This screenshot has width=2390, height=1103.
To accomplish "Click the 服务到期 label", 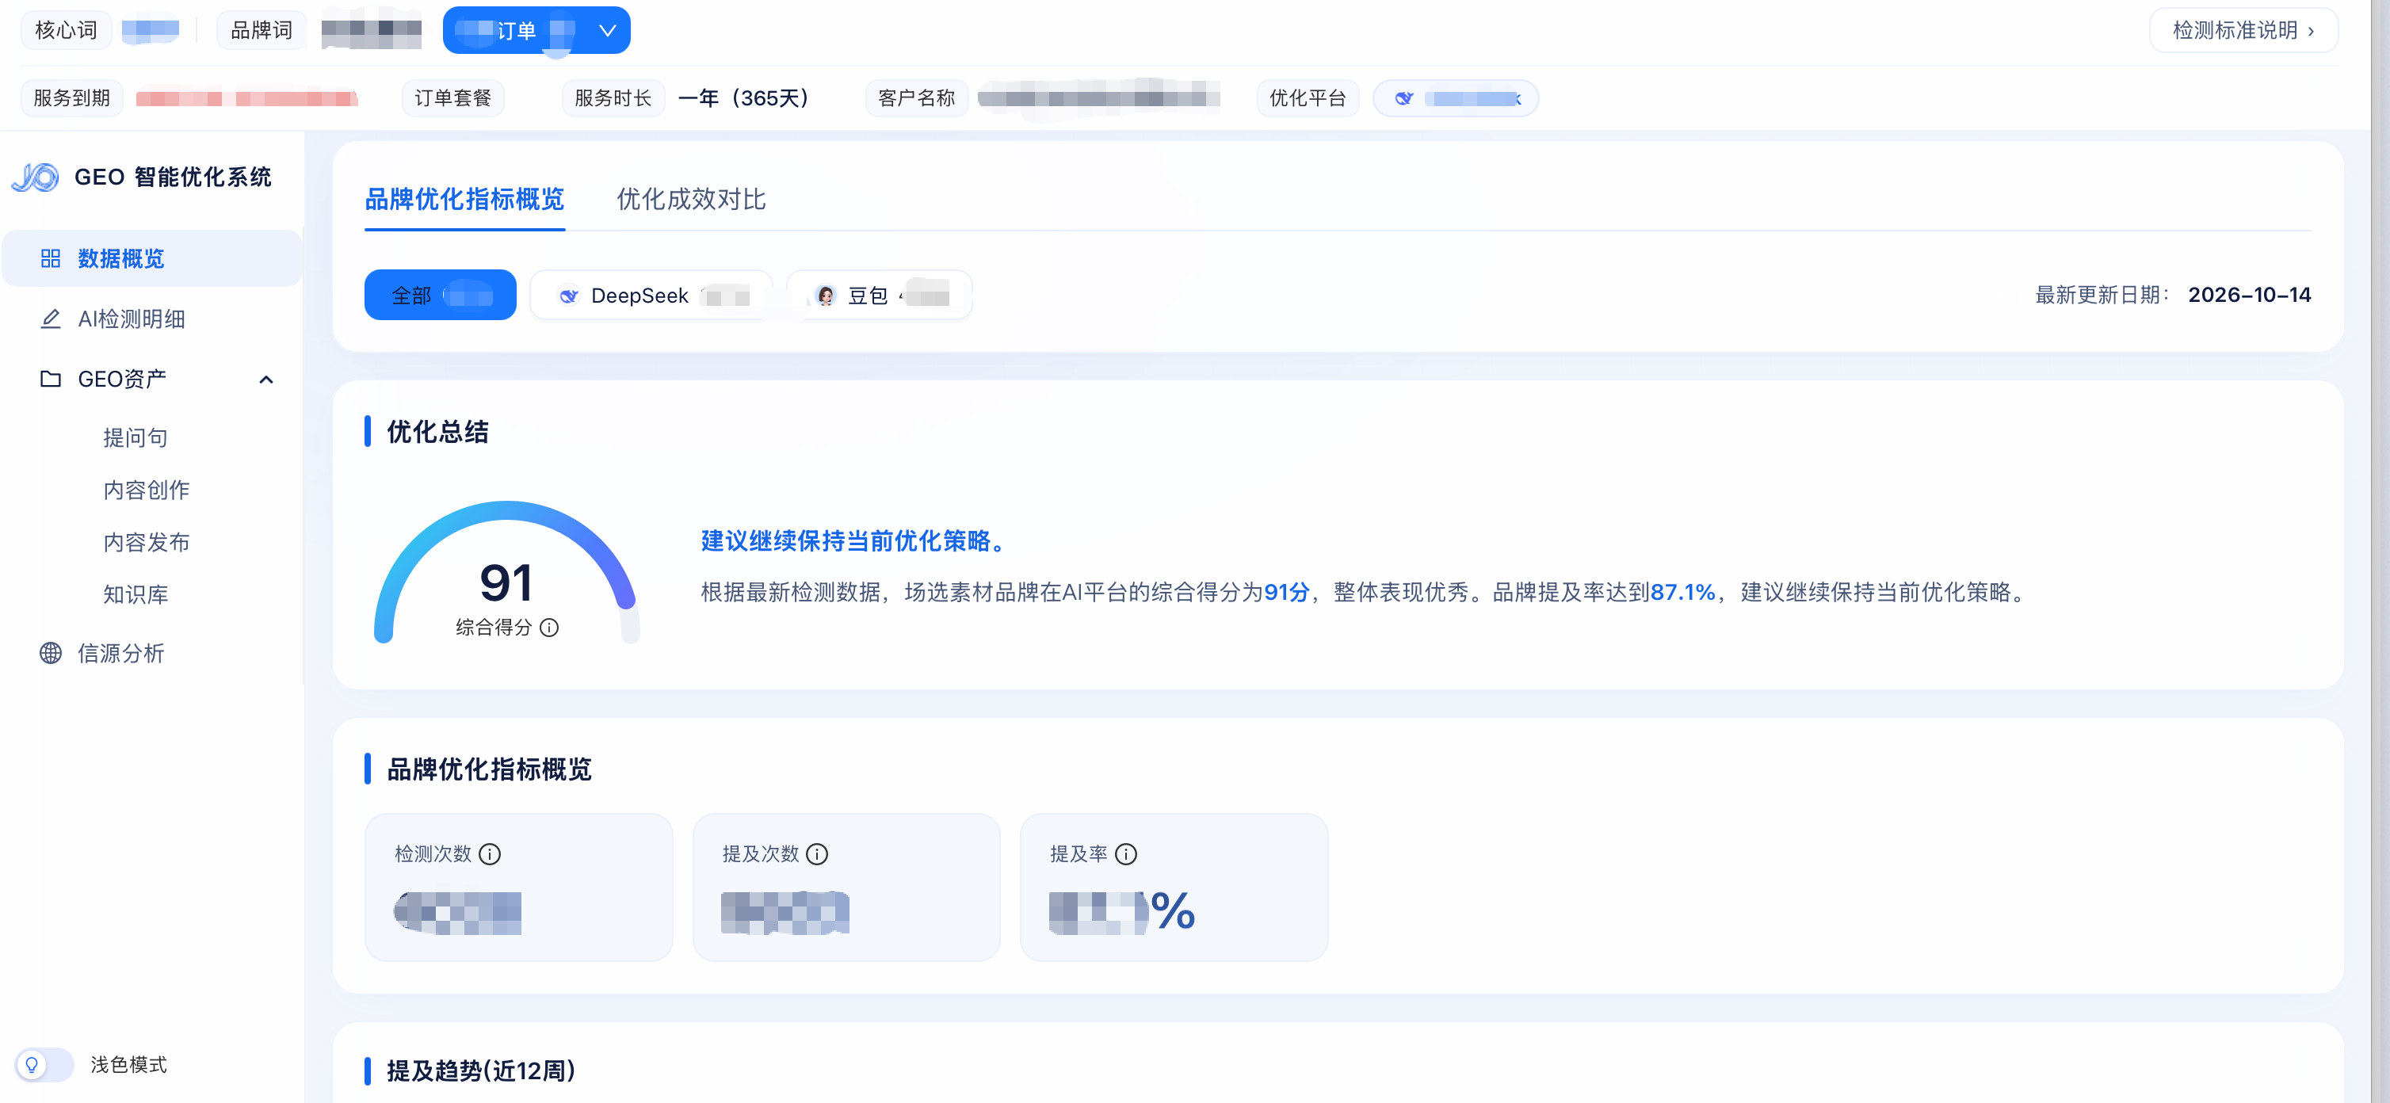I will click(71, 98).
